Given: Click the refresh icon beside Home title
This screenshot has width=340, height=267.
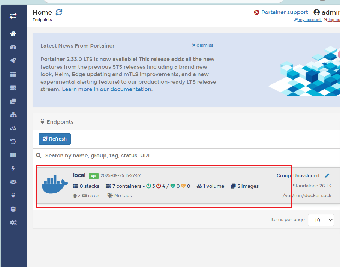Looking at the screenshot, I should pyautogui.click(x=59, y=12).
